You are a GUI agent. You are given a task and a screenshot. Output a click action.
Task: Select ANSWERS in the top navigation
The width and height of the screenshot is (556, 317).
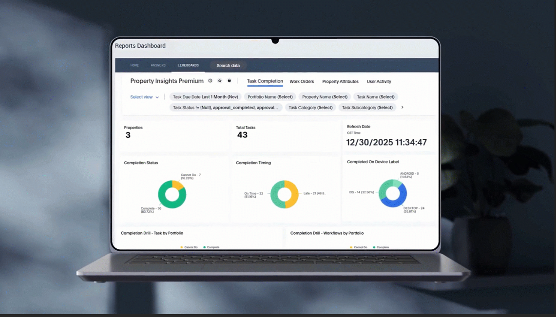point(158,65)
